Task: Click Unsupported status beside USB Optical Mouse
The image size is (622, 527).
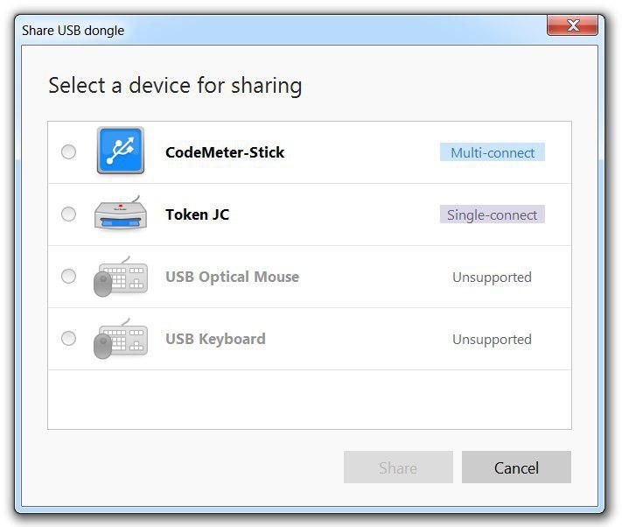Action: click(492, 278)
